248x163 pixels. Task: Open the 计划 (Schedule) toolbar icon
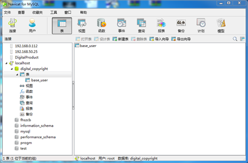(x=201, y=26)
